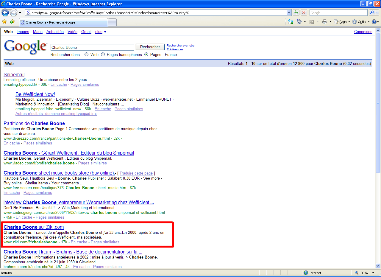Refresh the page with green arrows icon
Screen dimensions: 381x277
tap(296, 13)
